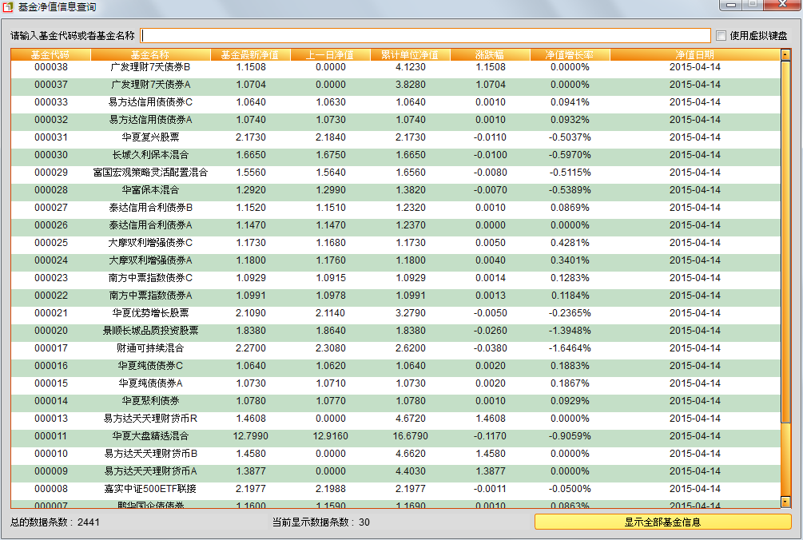Click the scrollbar up arrow

pyautogui.click(x=785, y=55)
